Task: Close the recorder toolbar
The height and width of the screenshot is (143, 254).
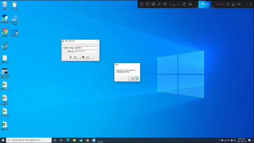Action: pyautogui.click(x=250, y=4)
